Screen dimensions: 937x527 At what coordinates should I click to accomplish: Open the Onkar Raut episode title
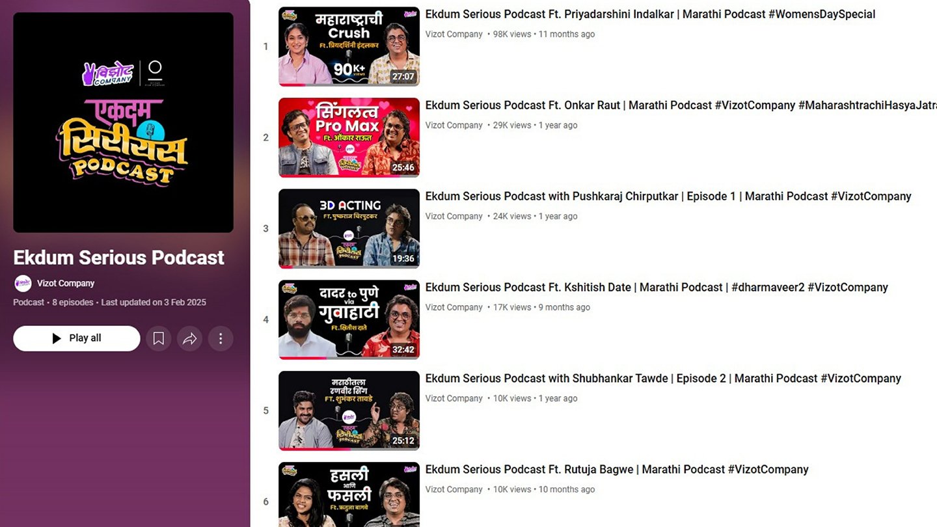tap(681, 105)
